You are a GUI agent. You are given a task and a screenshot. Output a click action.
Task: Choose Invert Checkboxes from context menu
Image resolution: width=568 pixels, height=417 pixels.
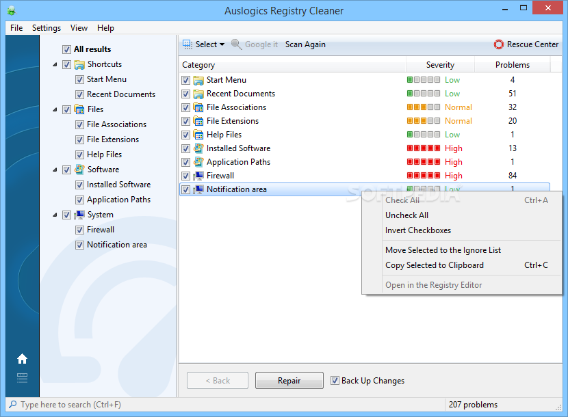(461, 230)
